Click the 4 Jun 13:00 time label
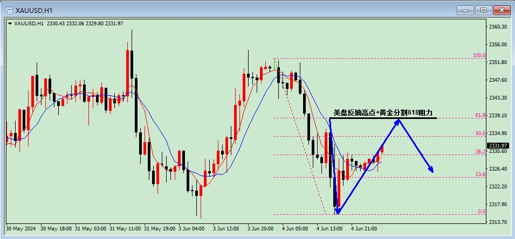The height and width of the screenshot is (239, 515). click(x=329, y=228)
